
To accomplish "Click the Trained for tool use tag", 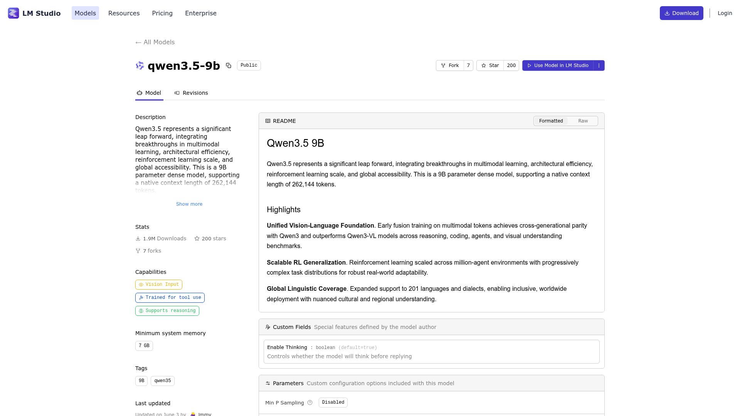I will pos(170,298).
